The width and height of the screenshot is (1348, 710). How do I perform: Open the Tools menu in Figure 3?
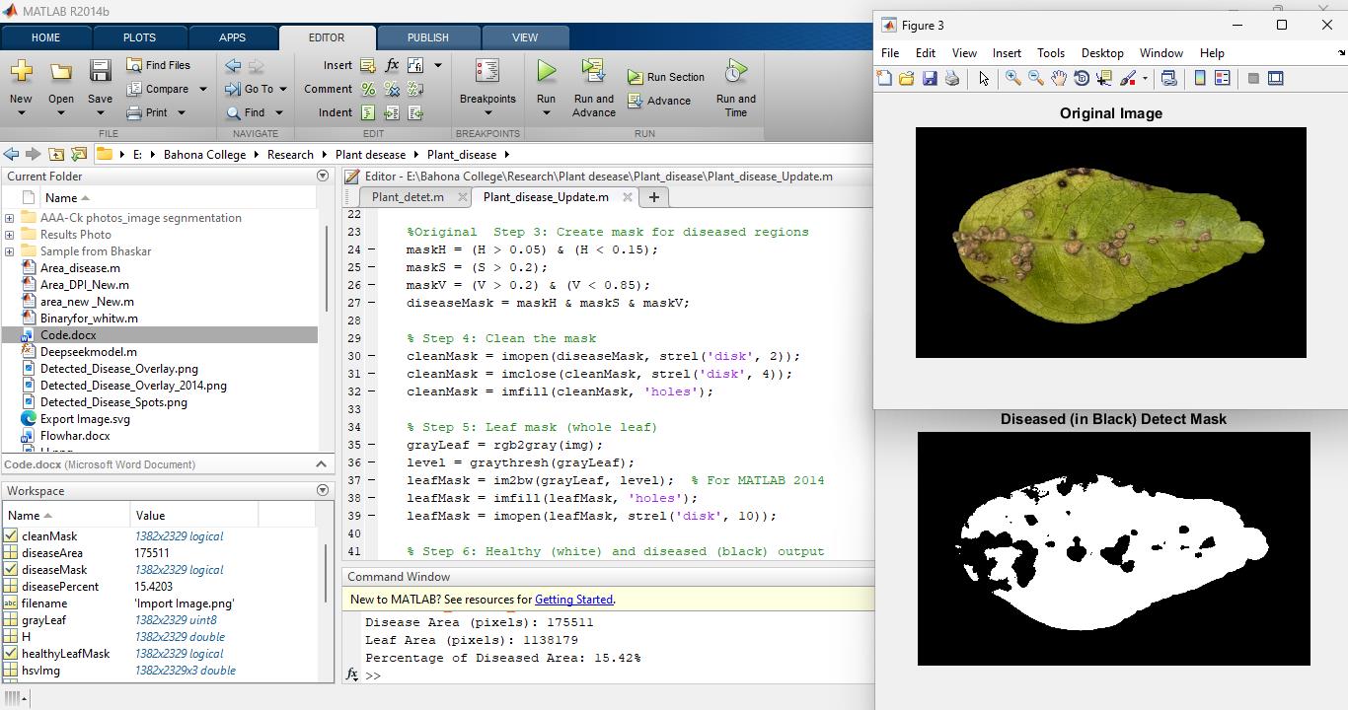coord(1050,53)
